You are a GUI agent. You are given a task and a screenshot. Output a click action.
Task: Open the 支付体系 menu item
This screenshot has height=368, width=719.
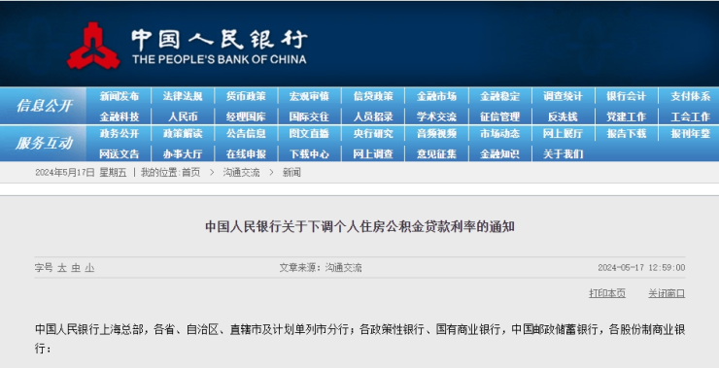(x=690, y=96)
